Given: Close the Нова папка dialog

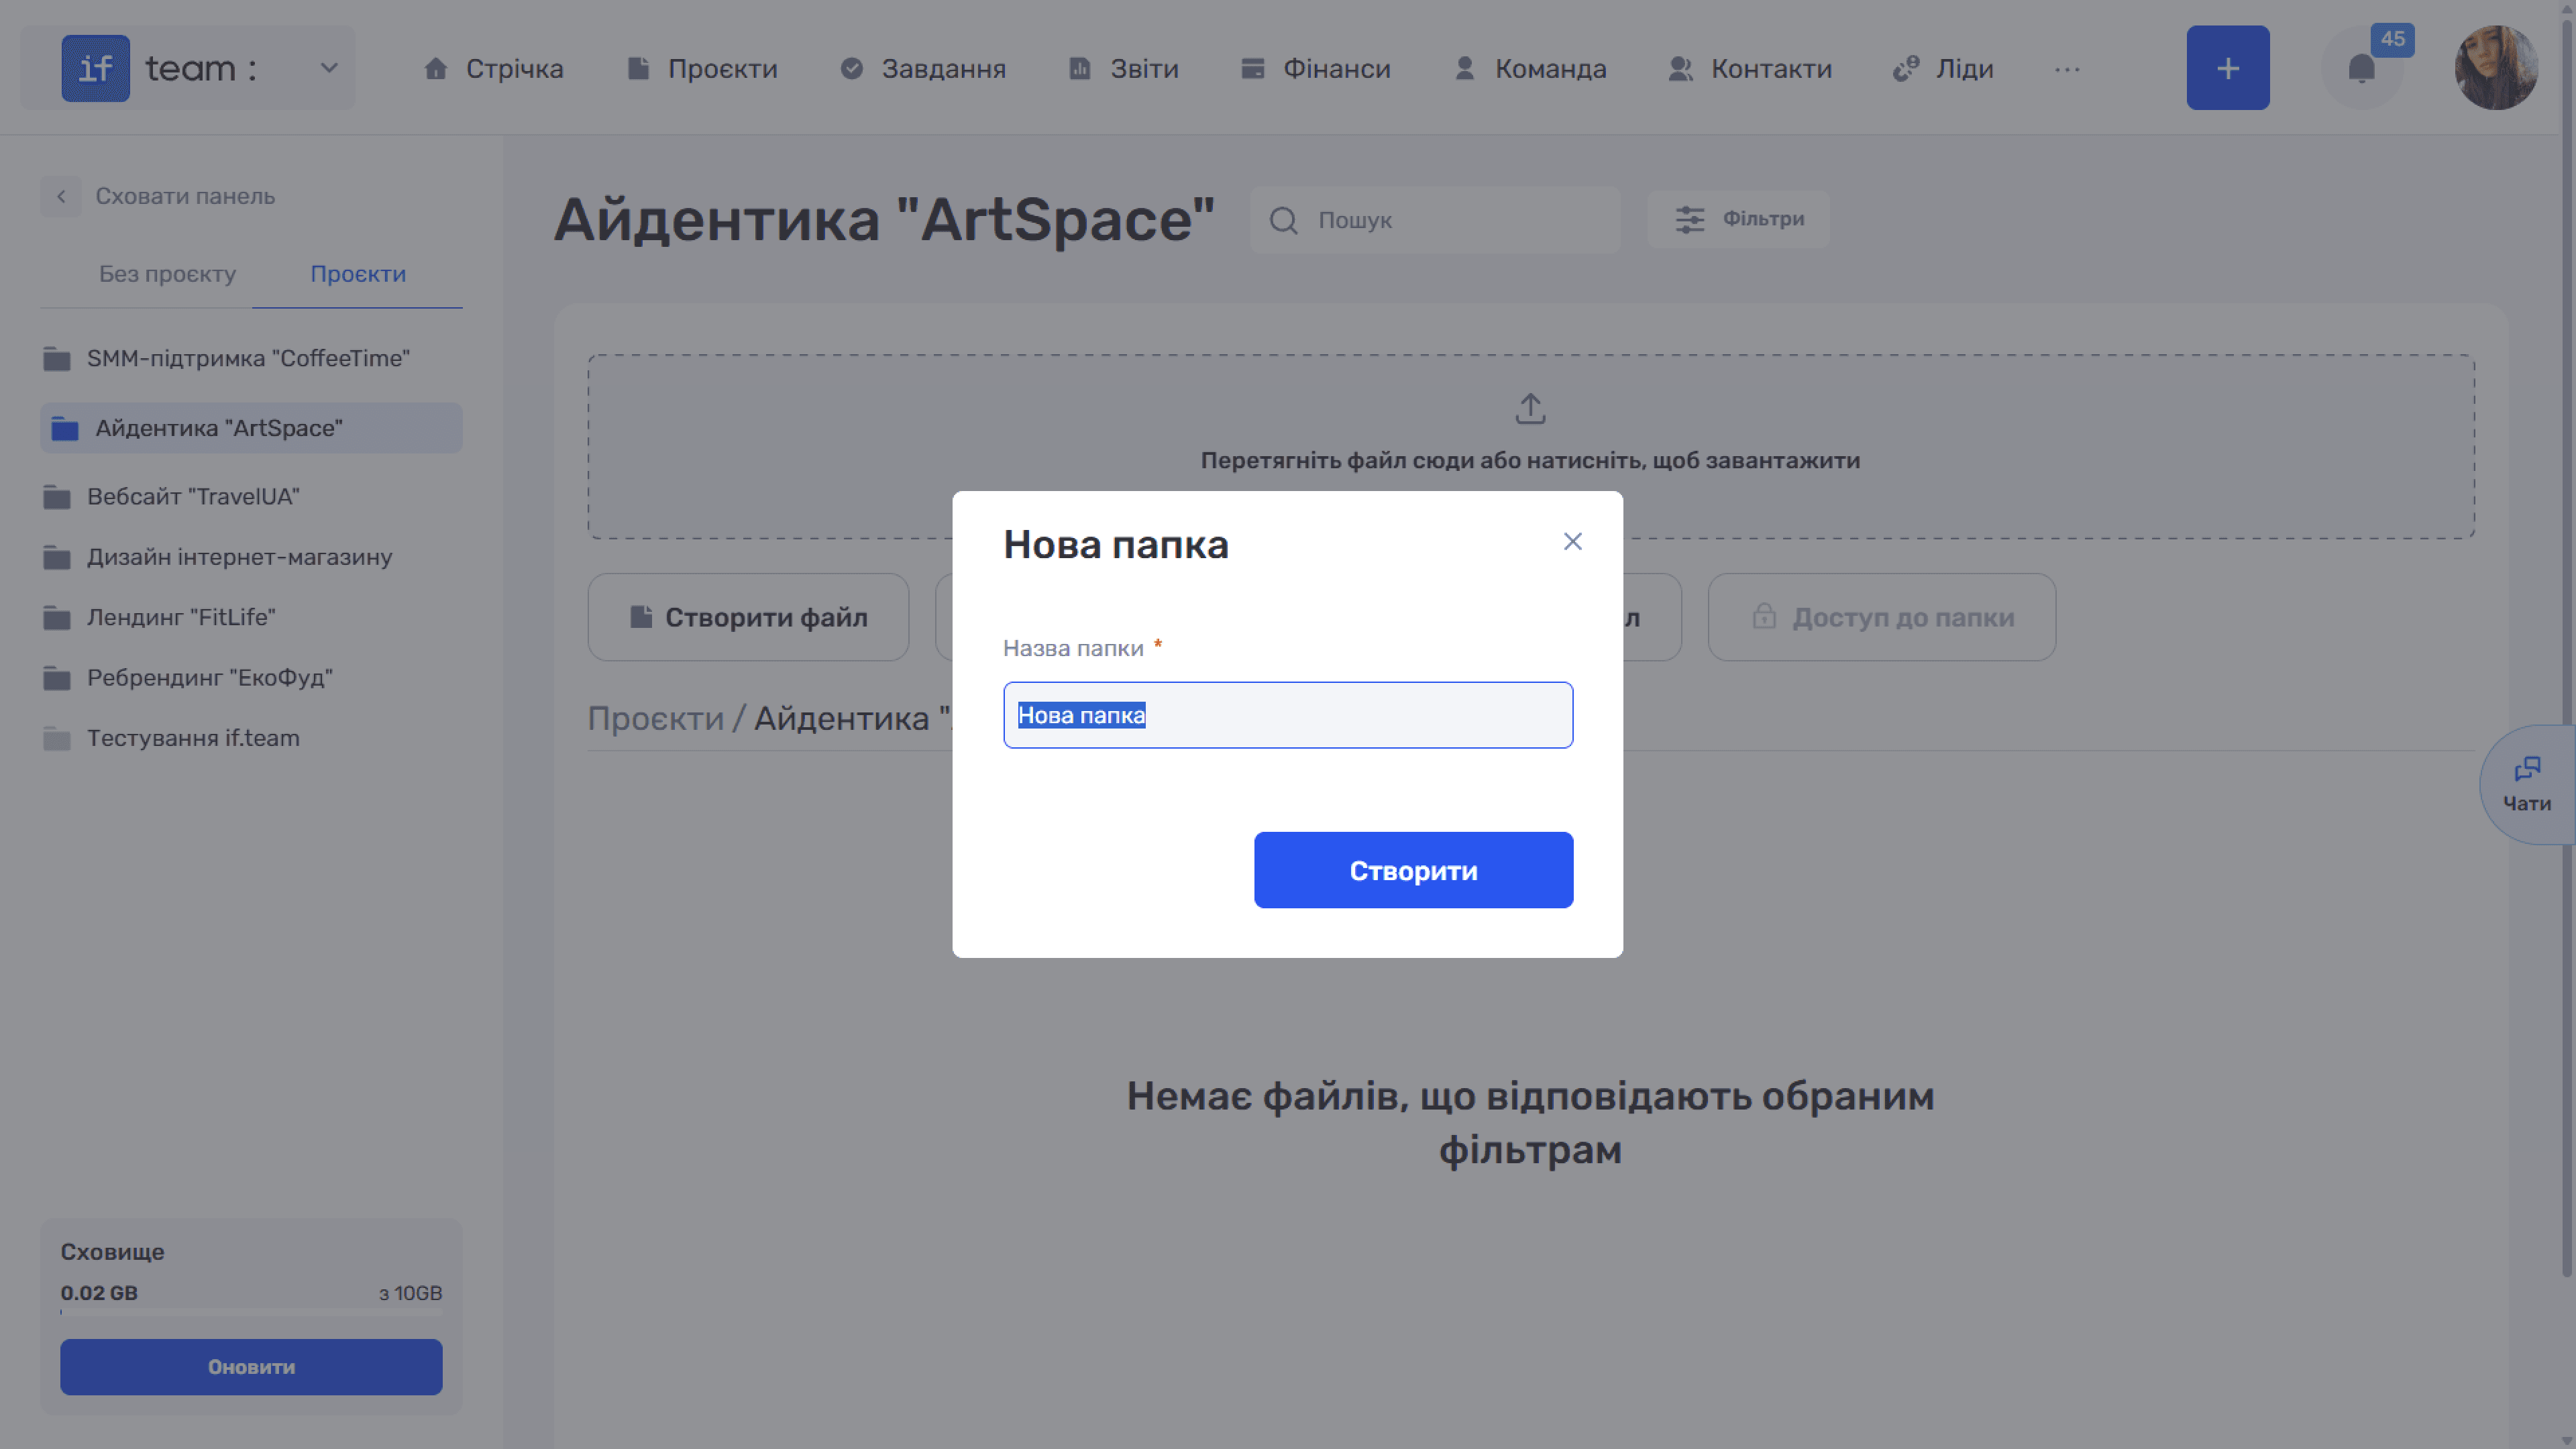Looking at the screenshot, I should 1572,541.
